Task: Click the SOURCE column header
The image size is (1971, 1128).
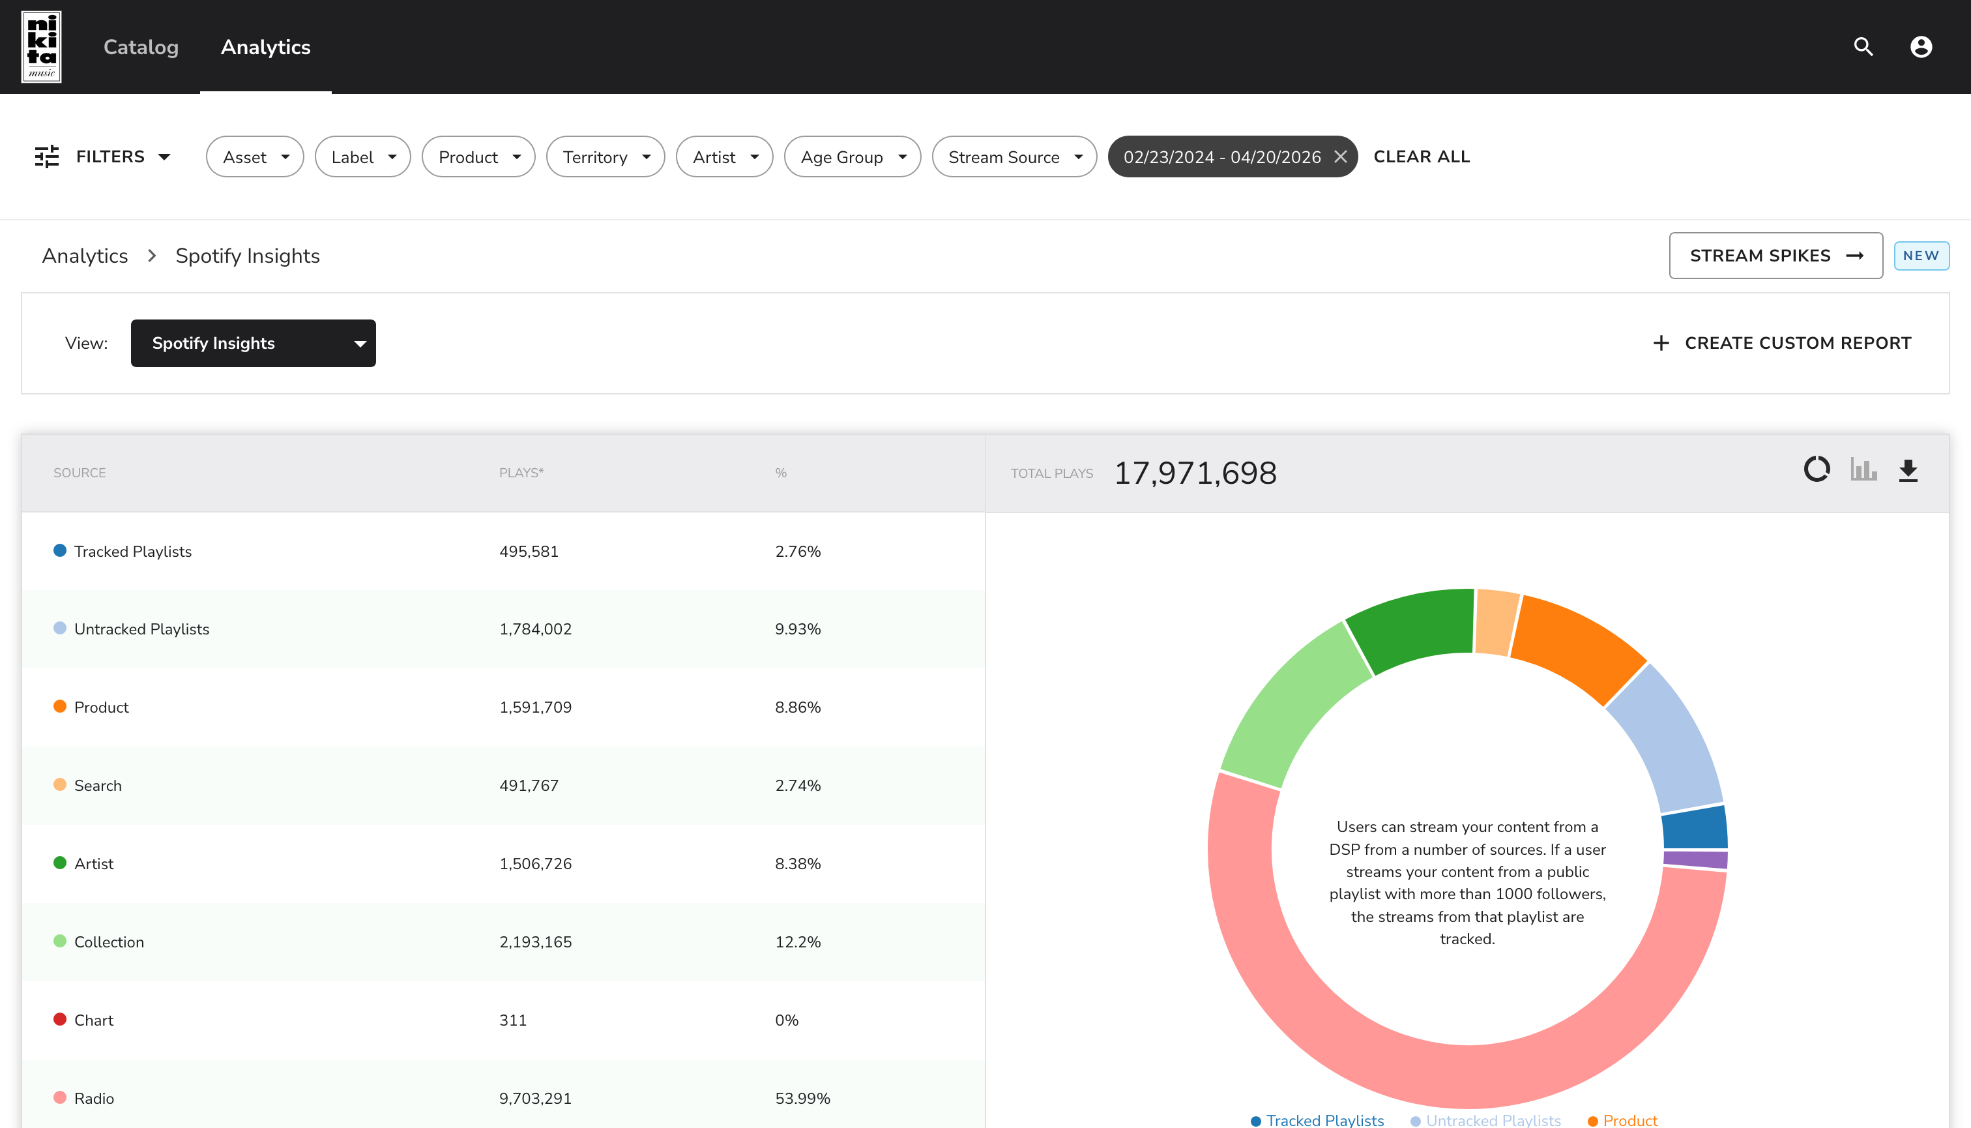Action: (x=80, y=473)
